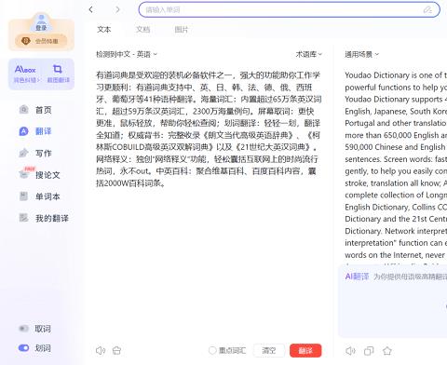Start 截图翻译 screenshot translation

coord(58,74)
